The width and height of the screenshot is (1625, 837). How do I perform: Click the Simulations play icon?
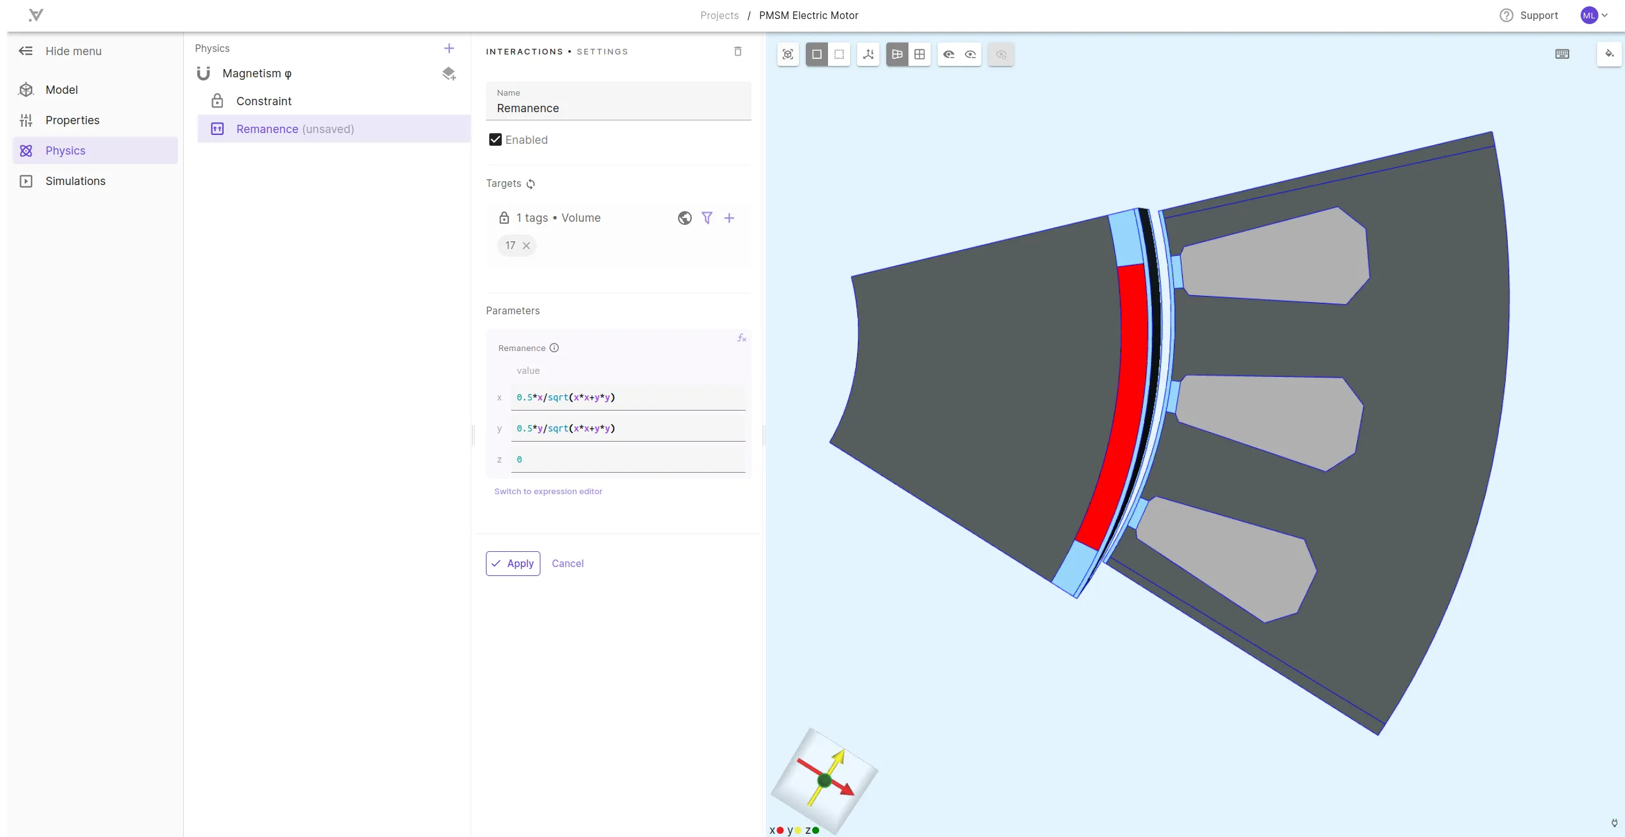(26, 181)
